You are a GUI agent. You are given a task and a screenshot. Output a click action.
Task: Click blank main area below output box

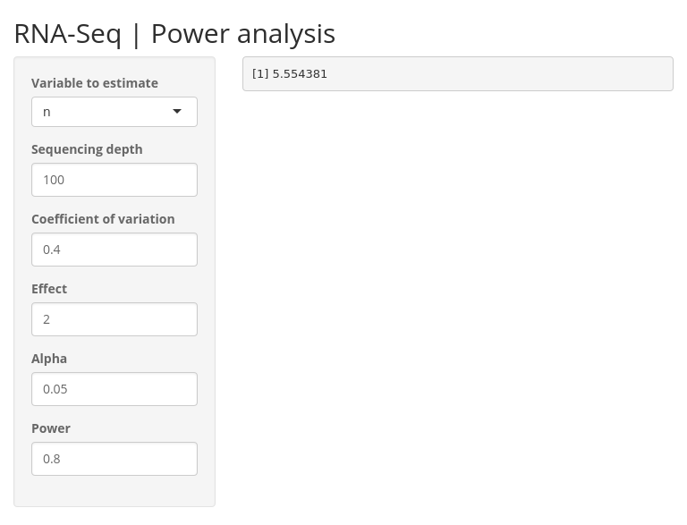pos(458,284)
